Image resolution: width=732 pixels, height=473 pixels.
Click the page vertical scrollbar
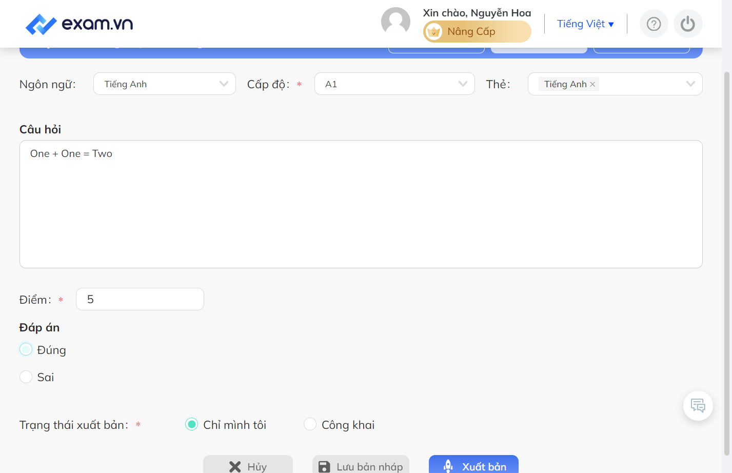[726, 263]
